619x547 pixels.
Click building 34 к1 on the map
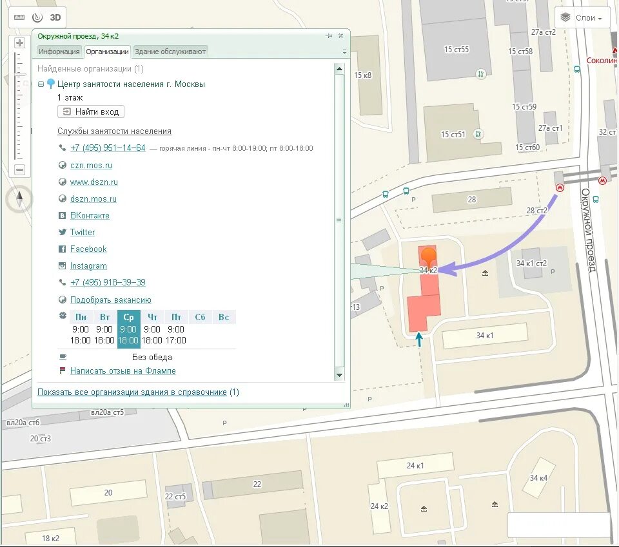click(485, 336)
